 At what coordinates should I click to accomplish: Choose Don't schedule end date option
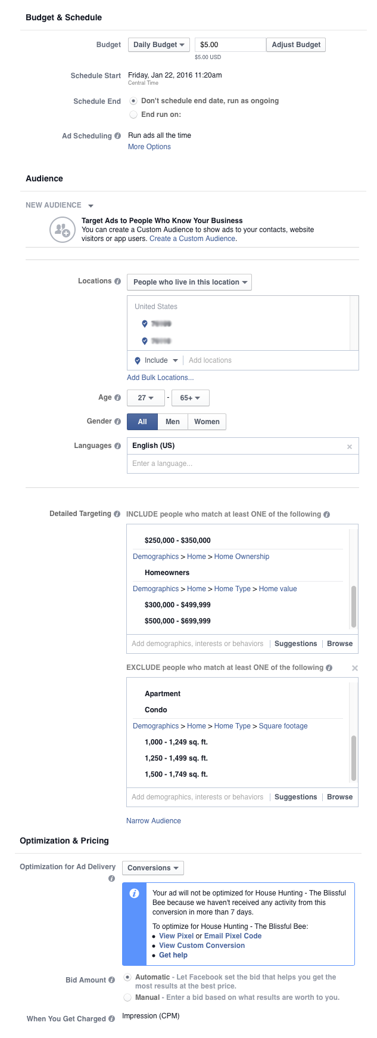coord(133,101)
